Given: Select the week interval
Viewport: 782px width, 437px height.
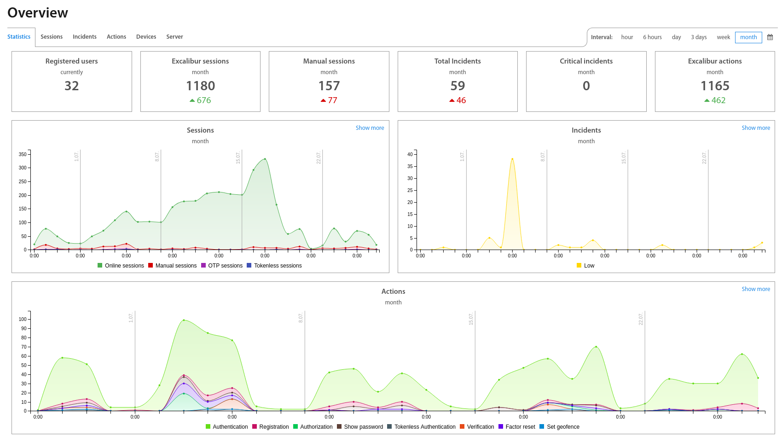Looking at the screenshot, I should pos(723,37).
